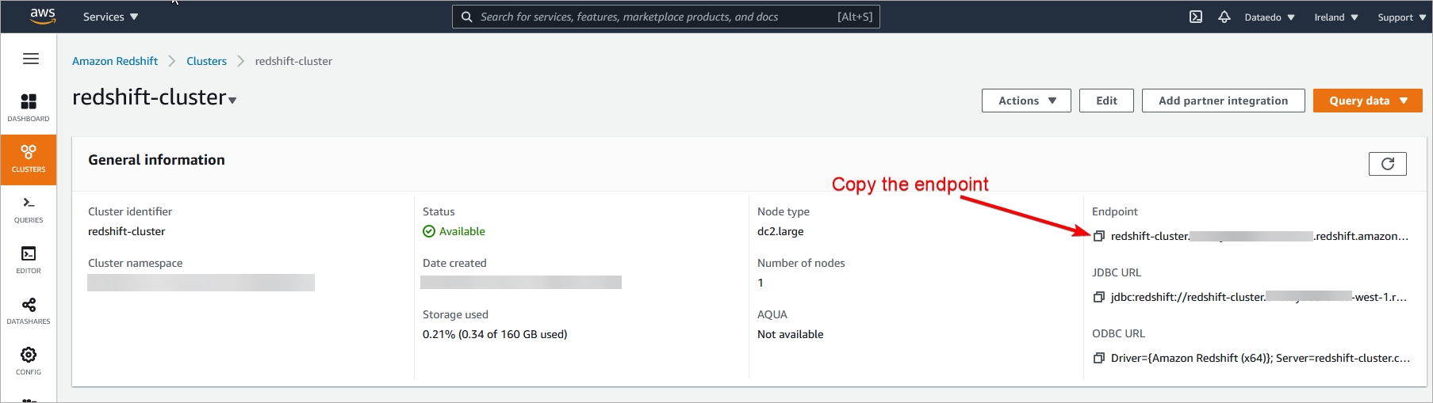Refresh the General information panel
The image size is (1433, 403).
(1387, 163)
